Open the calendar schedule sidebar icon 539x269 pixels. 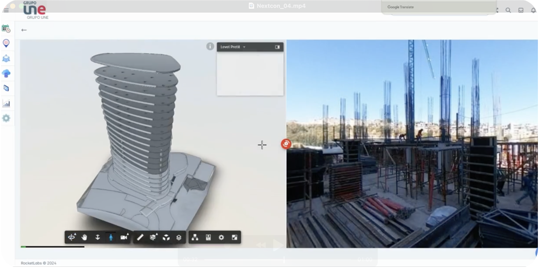tap(6, 29)
